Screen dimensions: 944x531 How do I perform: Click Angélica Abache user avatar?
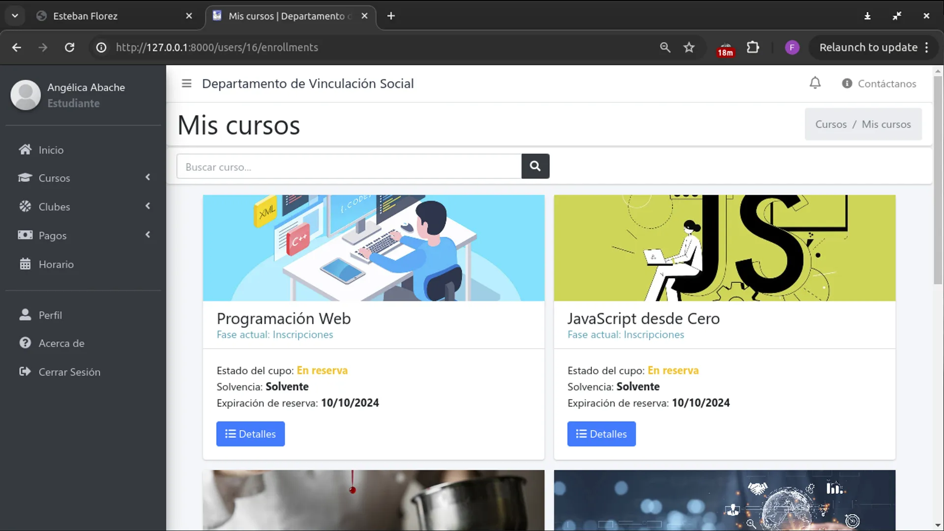tap(26, 95)
